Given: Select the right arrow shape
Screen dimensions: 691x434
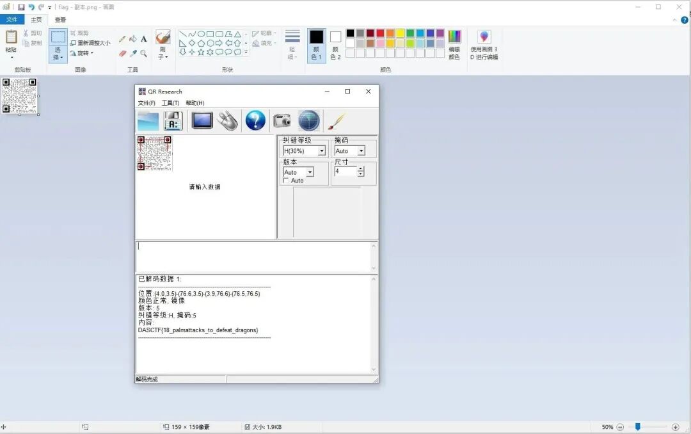Looking at the screenshot, I should (219, 44).
